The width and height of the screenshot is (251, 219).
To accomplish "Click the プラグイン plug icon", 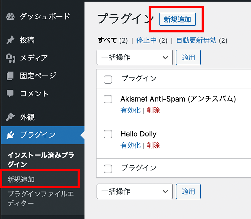I will point(10,135).
